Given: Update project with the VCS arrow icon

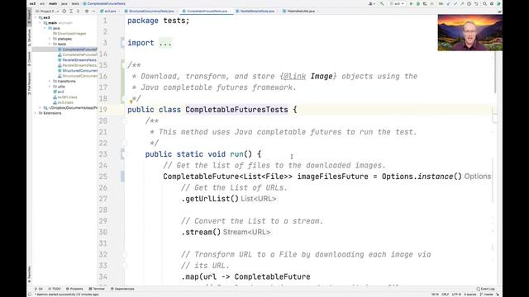Looking at the screenshot, I should coord(448,3).
